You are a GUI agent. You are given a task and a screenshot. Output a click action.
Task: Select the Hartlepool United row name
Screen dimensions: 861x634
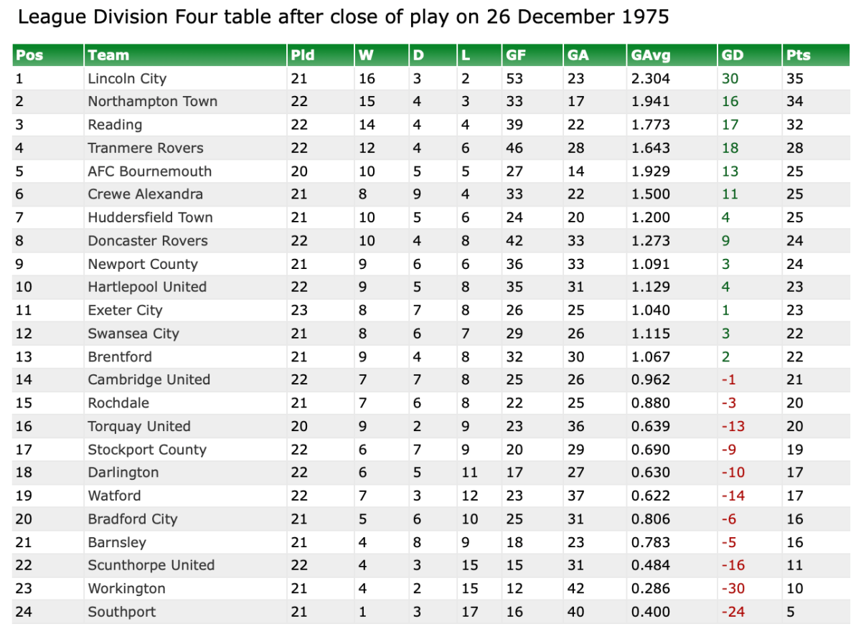(x=147, y=287)
